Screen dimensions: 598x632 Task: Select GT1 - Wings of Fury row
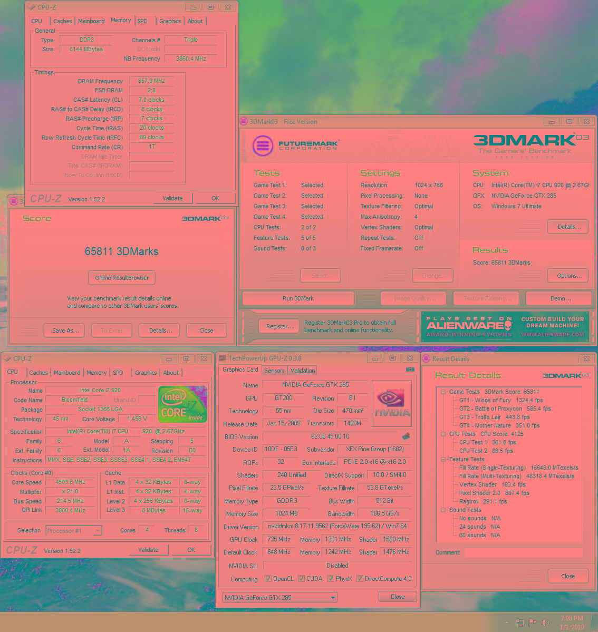pos(501,400)
